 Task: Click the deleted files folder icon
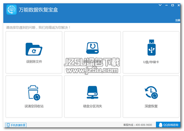pyautogui.click(x=34, y=49)
